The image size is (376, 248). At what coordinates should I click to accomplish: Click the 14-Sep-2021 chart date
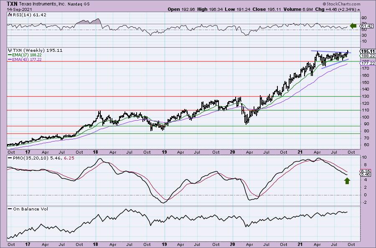click(x=18, y=9)
